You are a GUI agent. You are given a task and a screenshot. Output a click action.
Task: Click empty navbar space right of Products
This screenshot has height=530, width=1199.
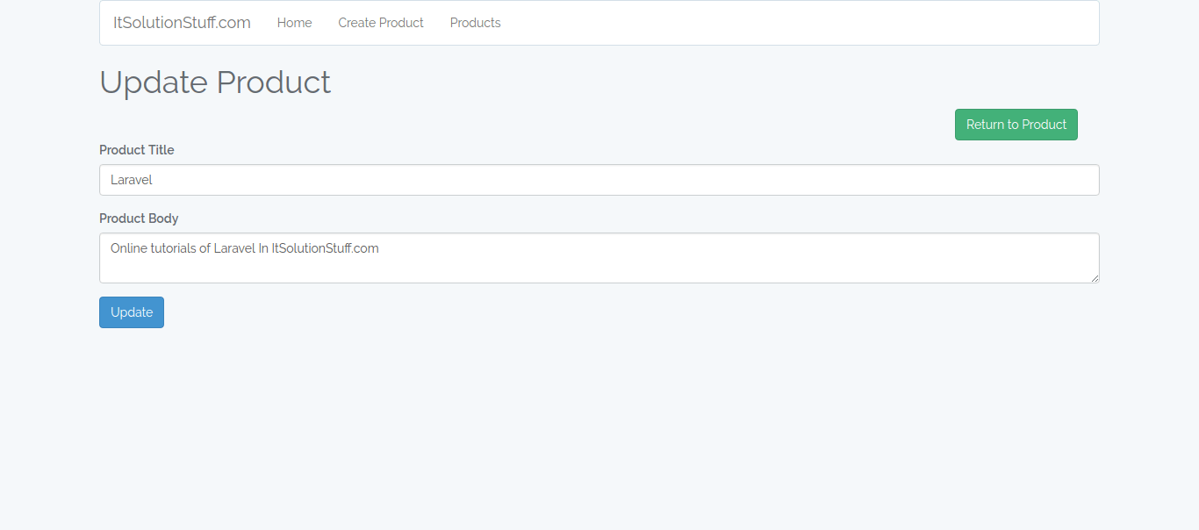(790, 23)
